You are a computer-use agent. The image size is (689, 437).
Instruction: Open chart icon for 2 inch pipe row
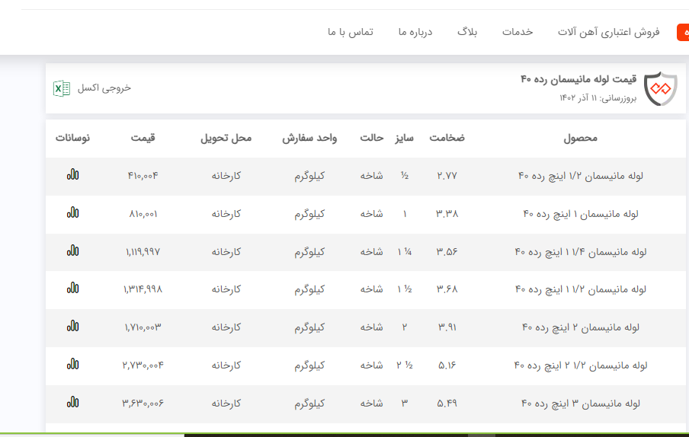pos(72,326)
